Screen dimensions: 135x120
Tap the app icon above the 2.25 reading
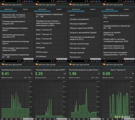pos(37,64)
